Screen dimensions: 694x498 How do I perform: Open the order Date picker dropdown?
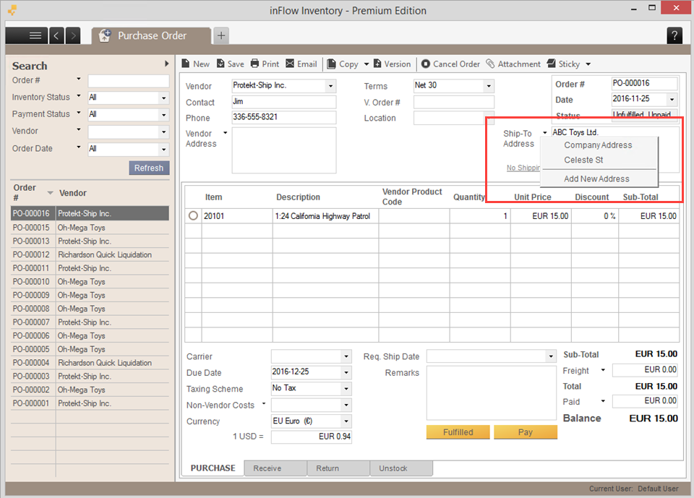tap(672, 99)
